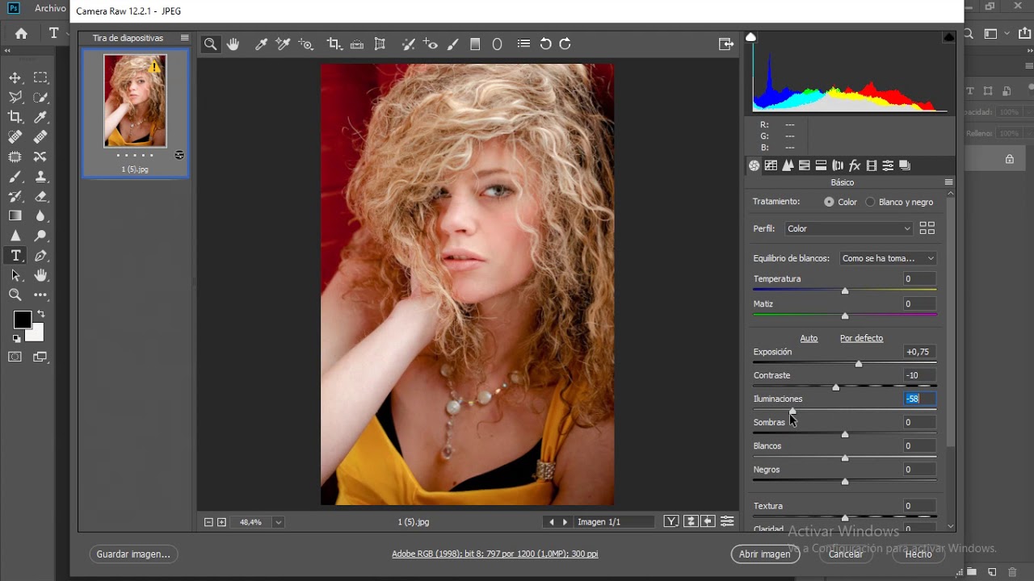Click the Auto tone link
Viewport: 1034px width, 581px height.
pos(809,338)
